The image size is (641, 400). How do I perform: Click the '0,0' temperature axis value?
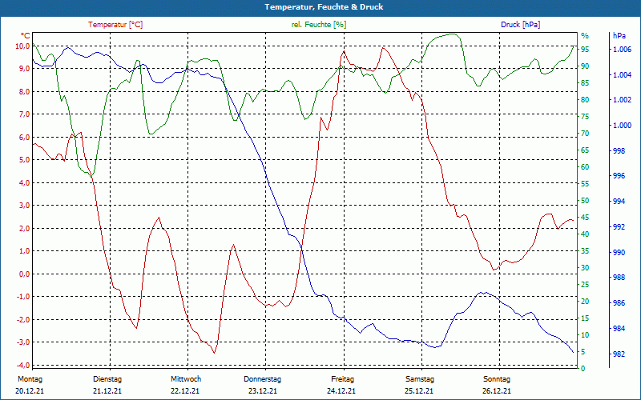pos(25,274)
